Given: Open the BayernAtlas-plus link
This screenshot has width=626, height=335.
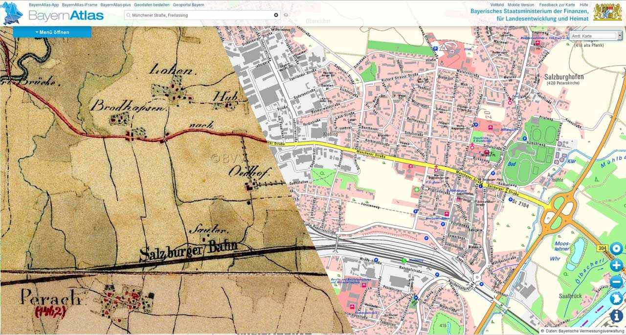Looking at the screenshot, I should (x=115, y=5).
